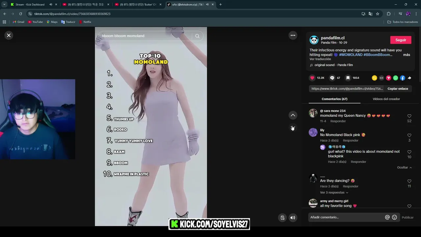Switch to the BTS '작은 것들' YouTube tab
The height and width of the screenshot is (237, 421).
click(x=86, y=4)
